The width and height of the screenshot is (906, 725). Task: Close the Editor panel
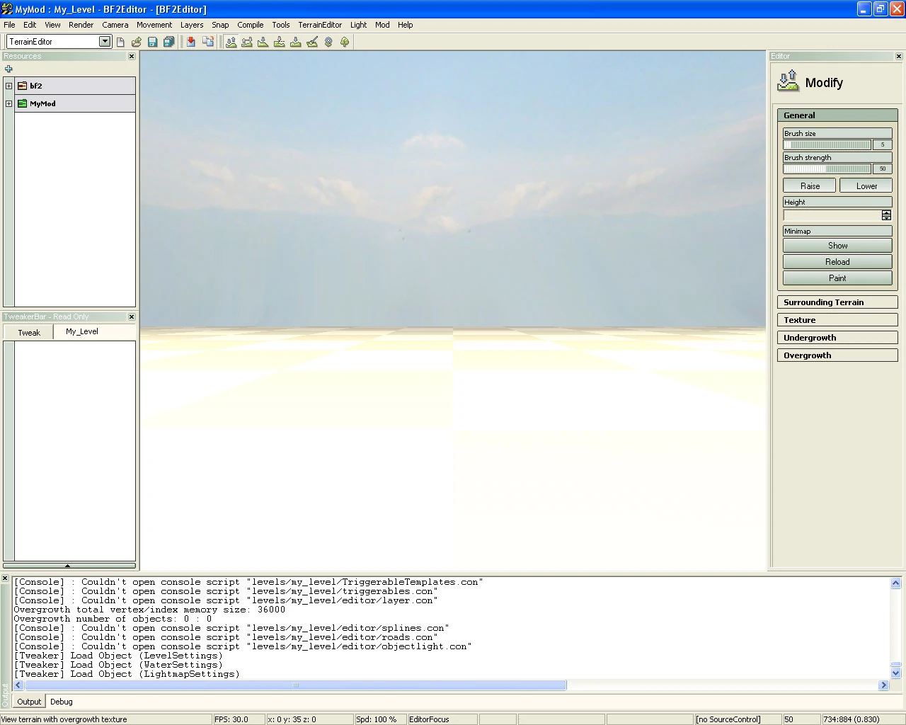click(x=899, y=56)
